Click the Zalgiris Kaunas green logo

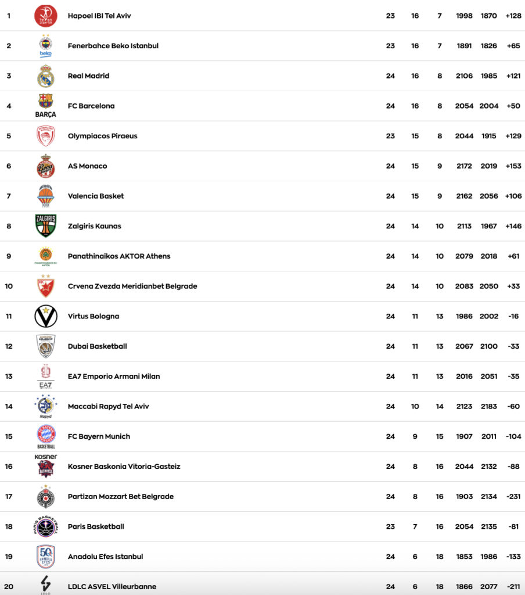[45, 226]
